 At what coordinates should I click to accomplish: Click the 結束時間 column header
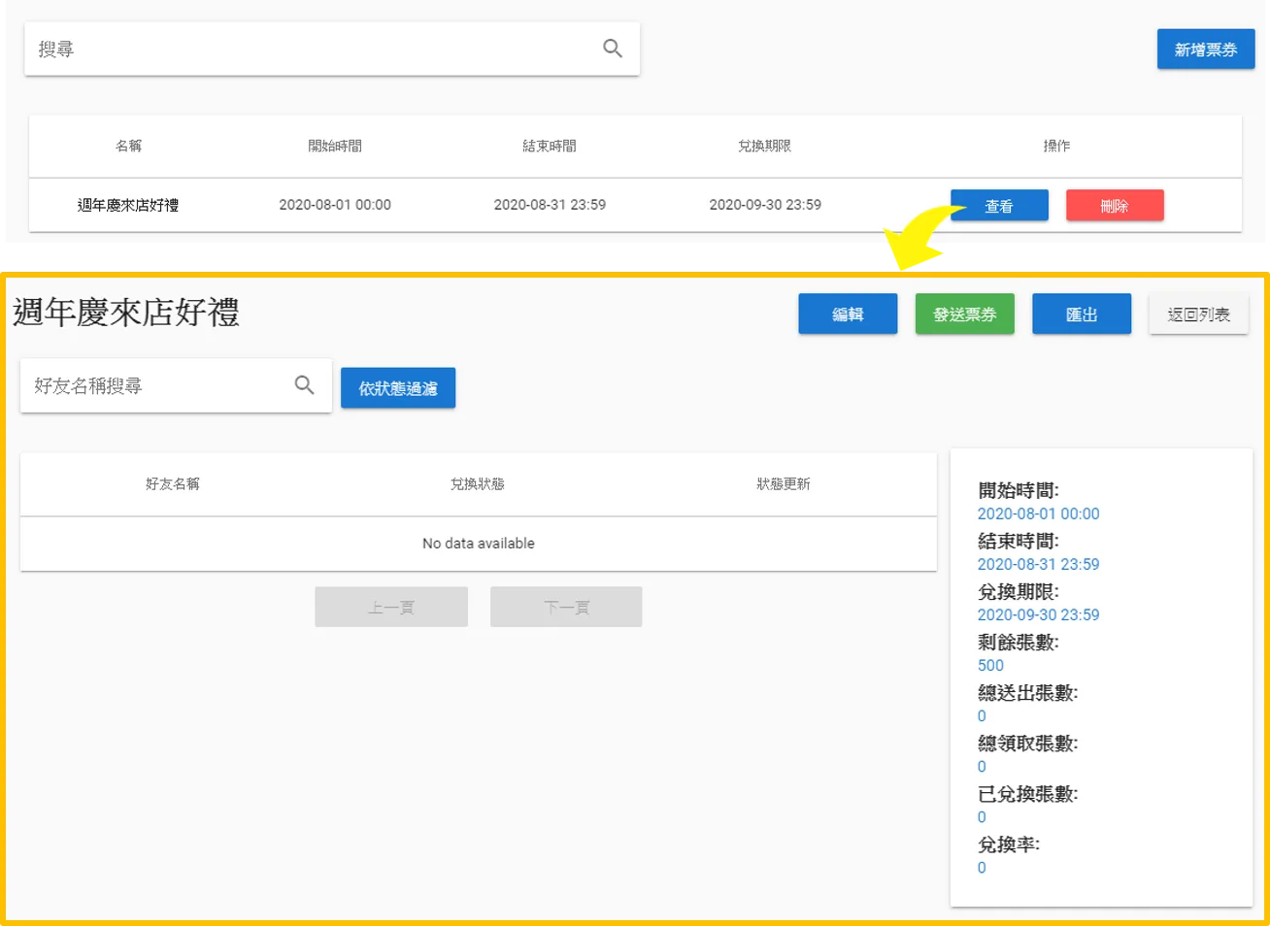pyautogui.click(x=550, y=146)
